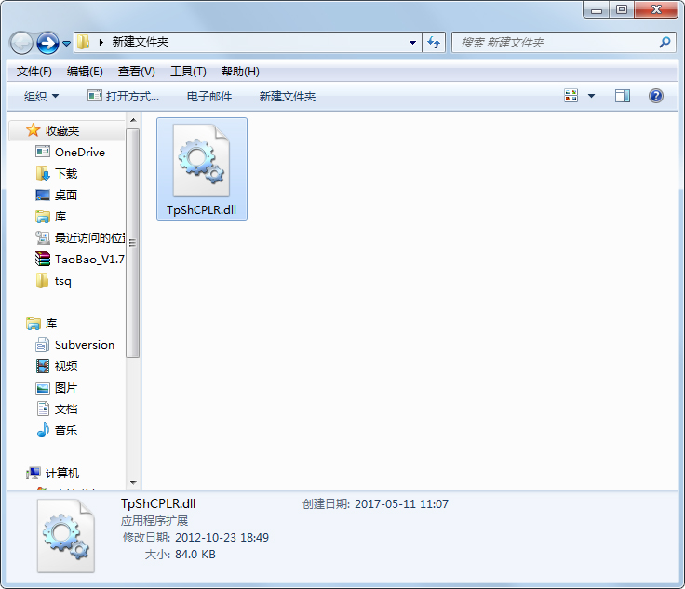685x589 pixels.
Task: Click the change view icon
Action: [x=571, y=96]
